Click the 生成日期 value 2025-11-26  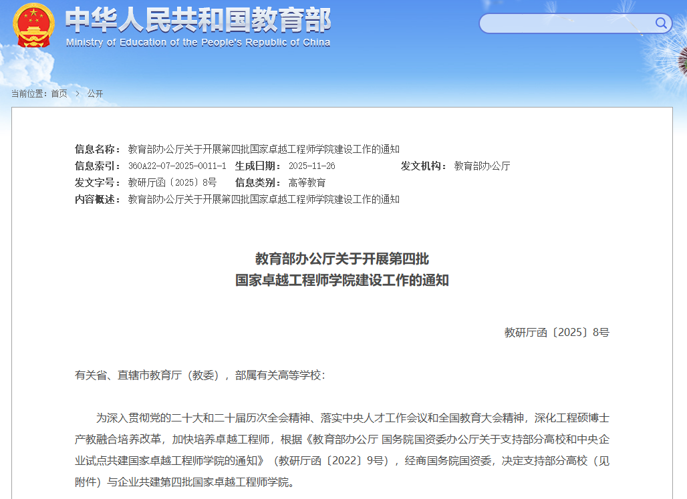pyautogui.click(x=311, y=166)
